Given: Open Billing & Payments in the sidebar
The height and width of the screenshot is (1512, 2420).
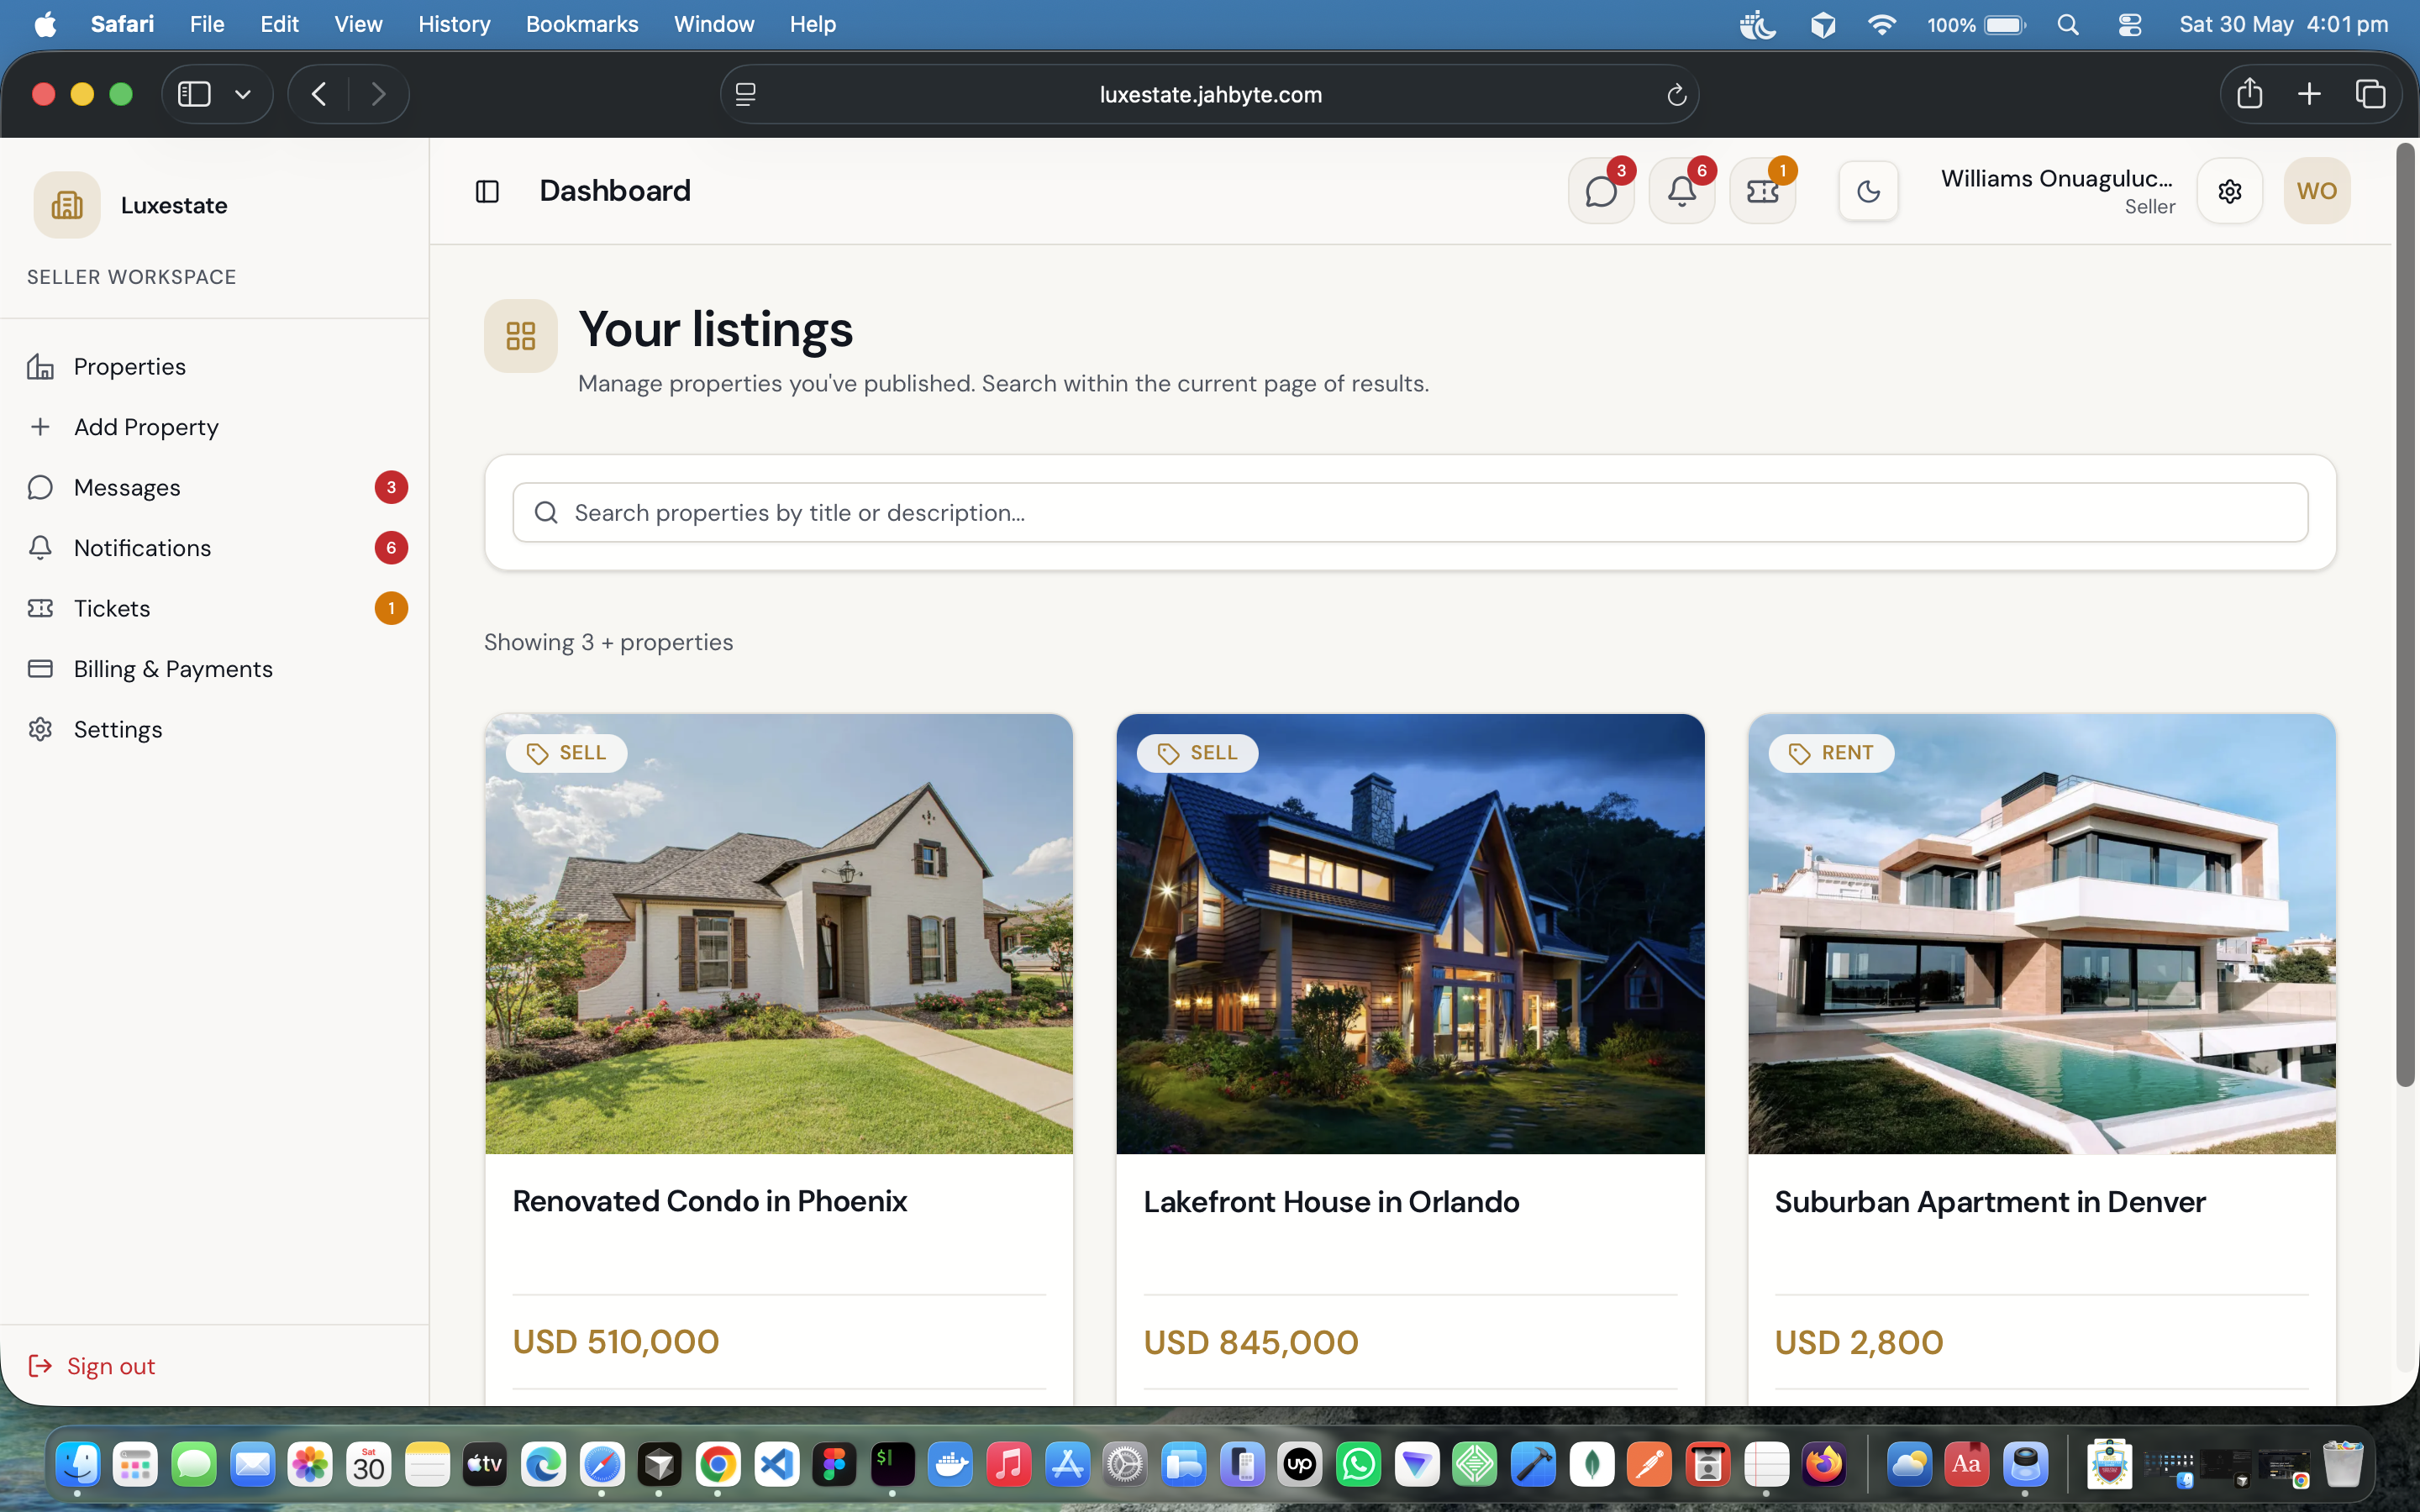Looking at the screenshot, I should click(x=214, y=669).
